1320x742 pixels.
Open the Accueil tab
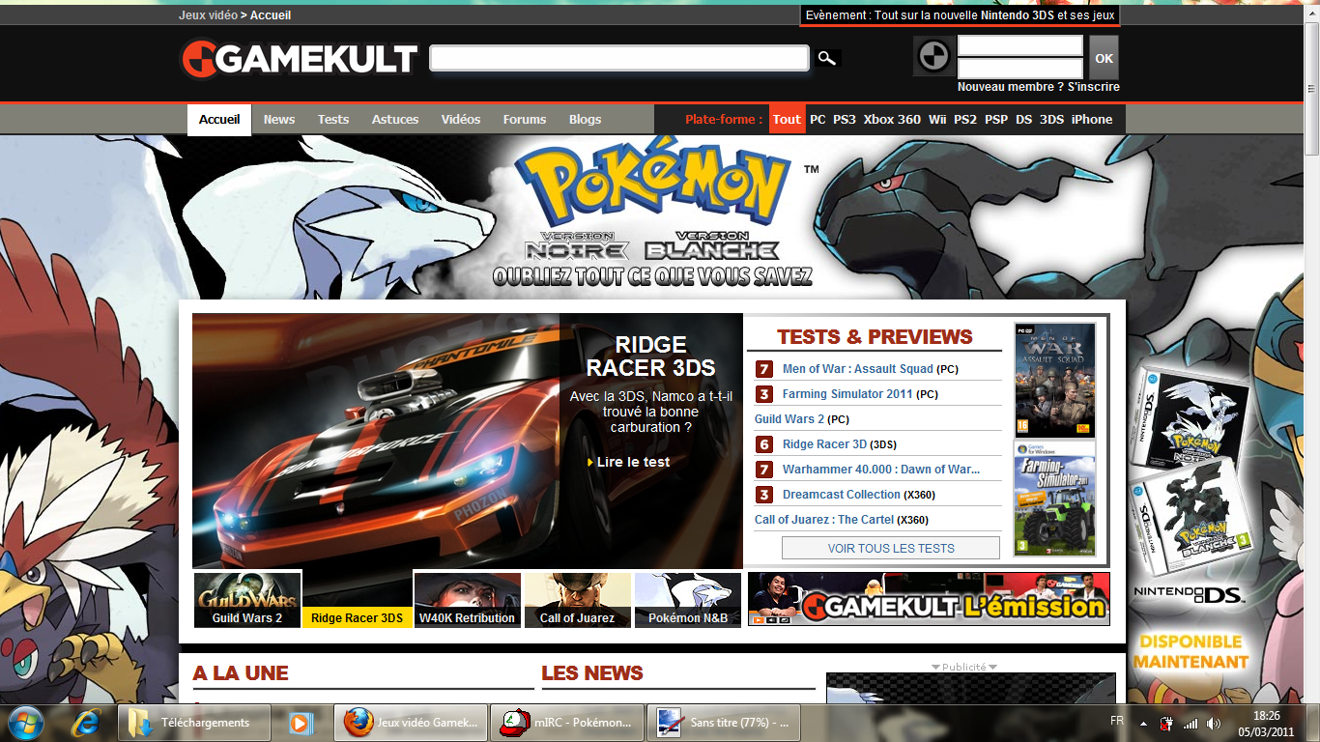click(x=219, y=120)
